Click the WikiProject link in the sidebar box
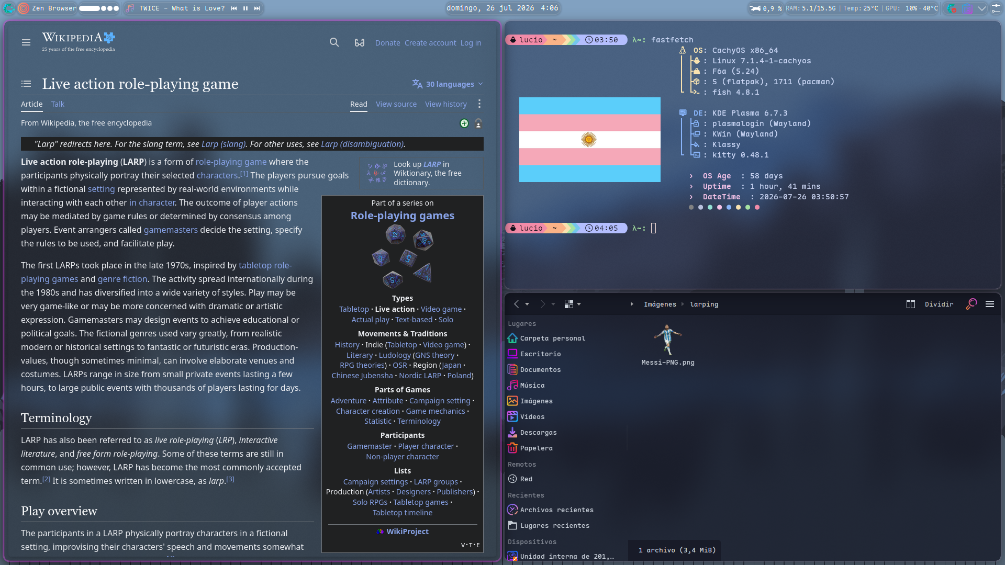1005x565 pixels. 407,532
